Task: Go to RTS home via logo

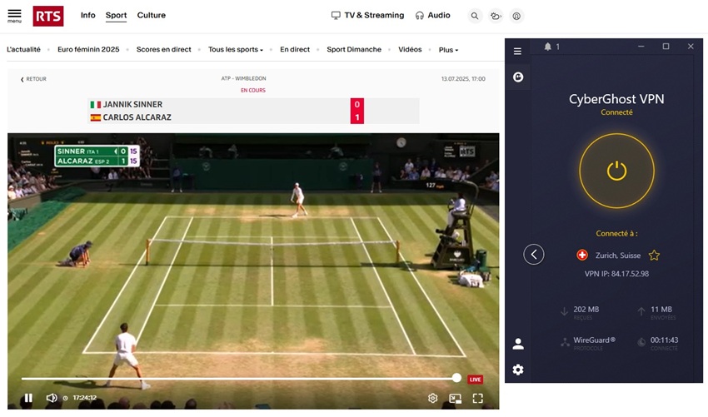Action: tap(47, 17)
